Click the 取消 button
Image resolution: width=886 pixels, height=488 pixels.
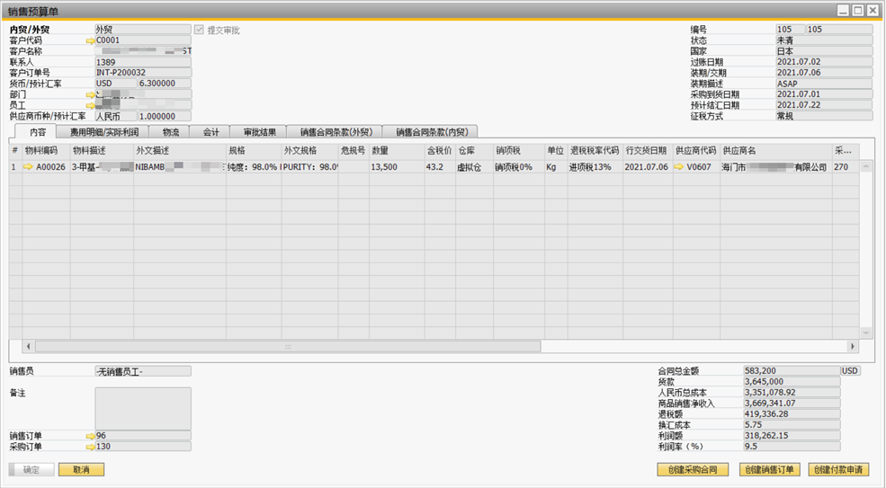pos(81,469)
